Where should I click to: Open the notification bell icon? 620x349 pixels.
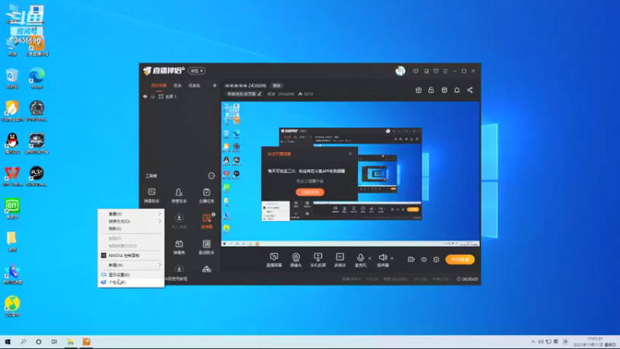(456, 90)
